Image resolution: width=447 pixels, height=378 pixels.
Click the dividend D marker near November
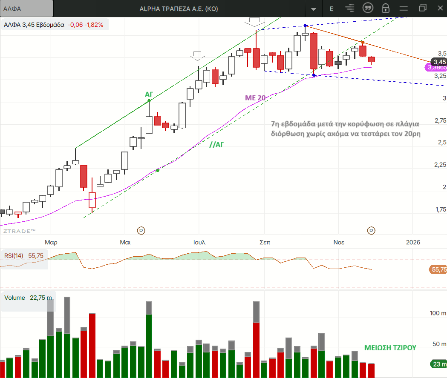372,230
